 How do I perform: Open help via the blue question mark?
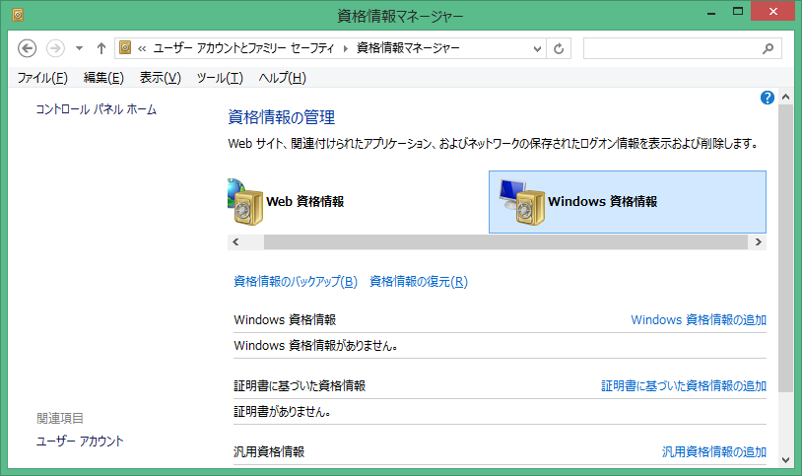[x=768, y=98]
